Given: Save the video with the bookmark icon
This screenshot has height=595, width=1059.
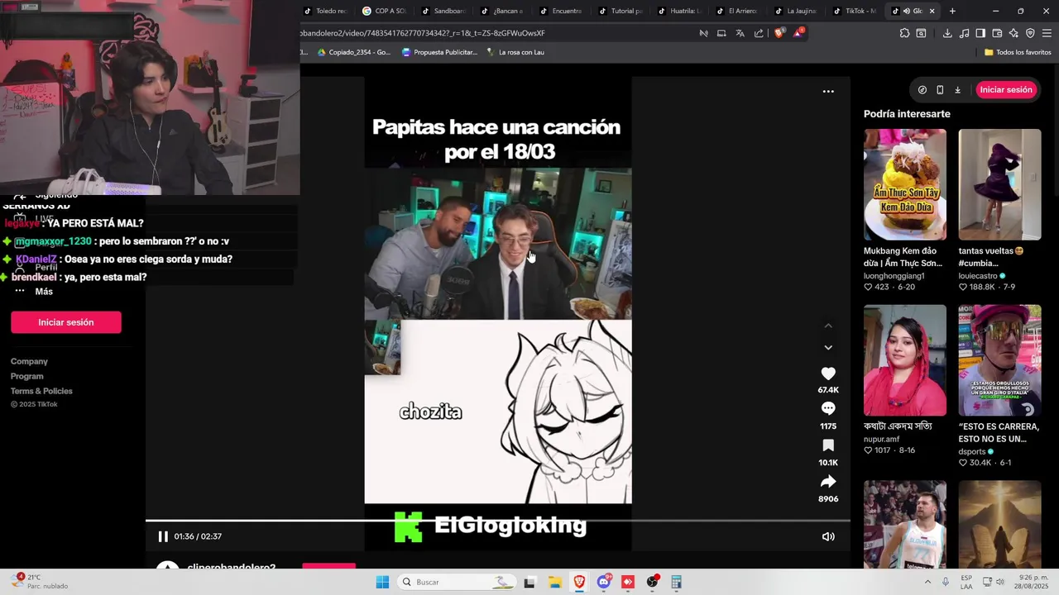Looking at the screenshot, I should [828, 445].
